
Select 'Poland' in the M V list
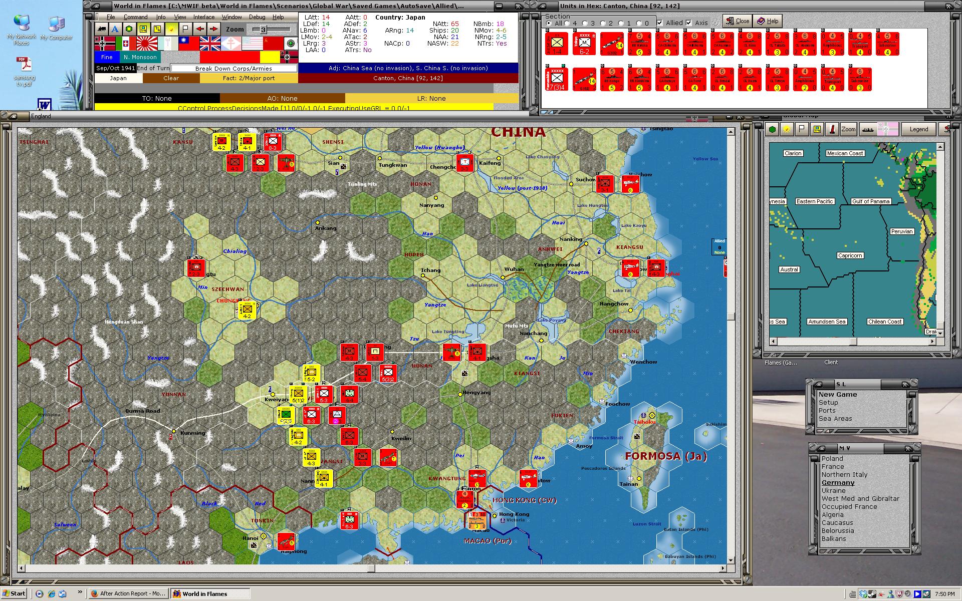pos(832,458)
